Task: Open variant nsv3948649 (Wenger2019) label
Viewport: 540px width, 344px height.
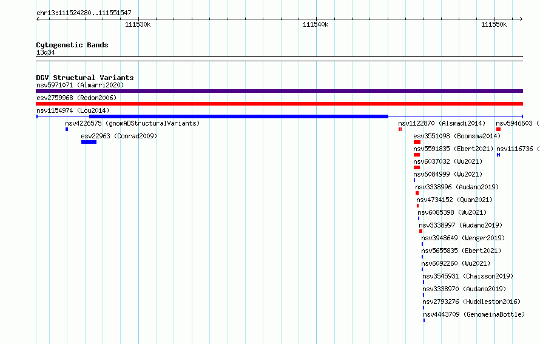Action: pos(463,238)
